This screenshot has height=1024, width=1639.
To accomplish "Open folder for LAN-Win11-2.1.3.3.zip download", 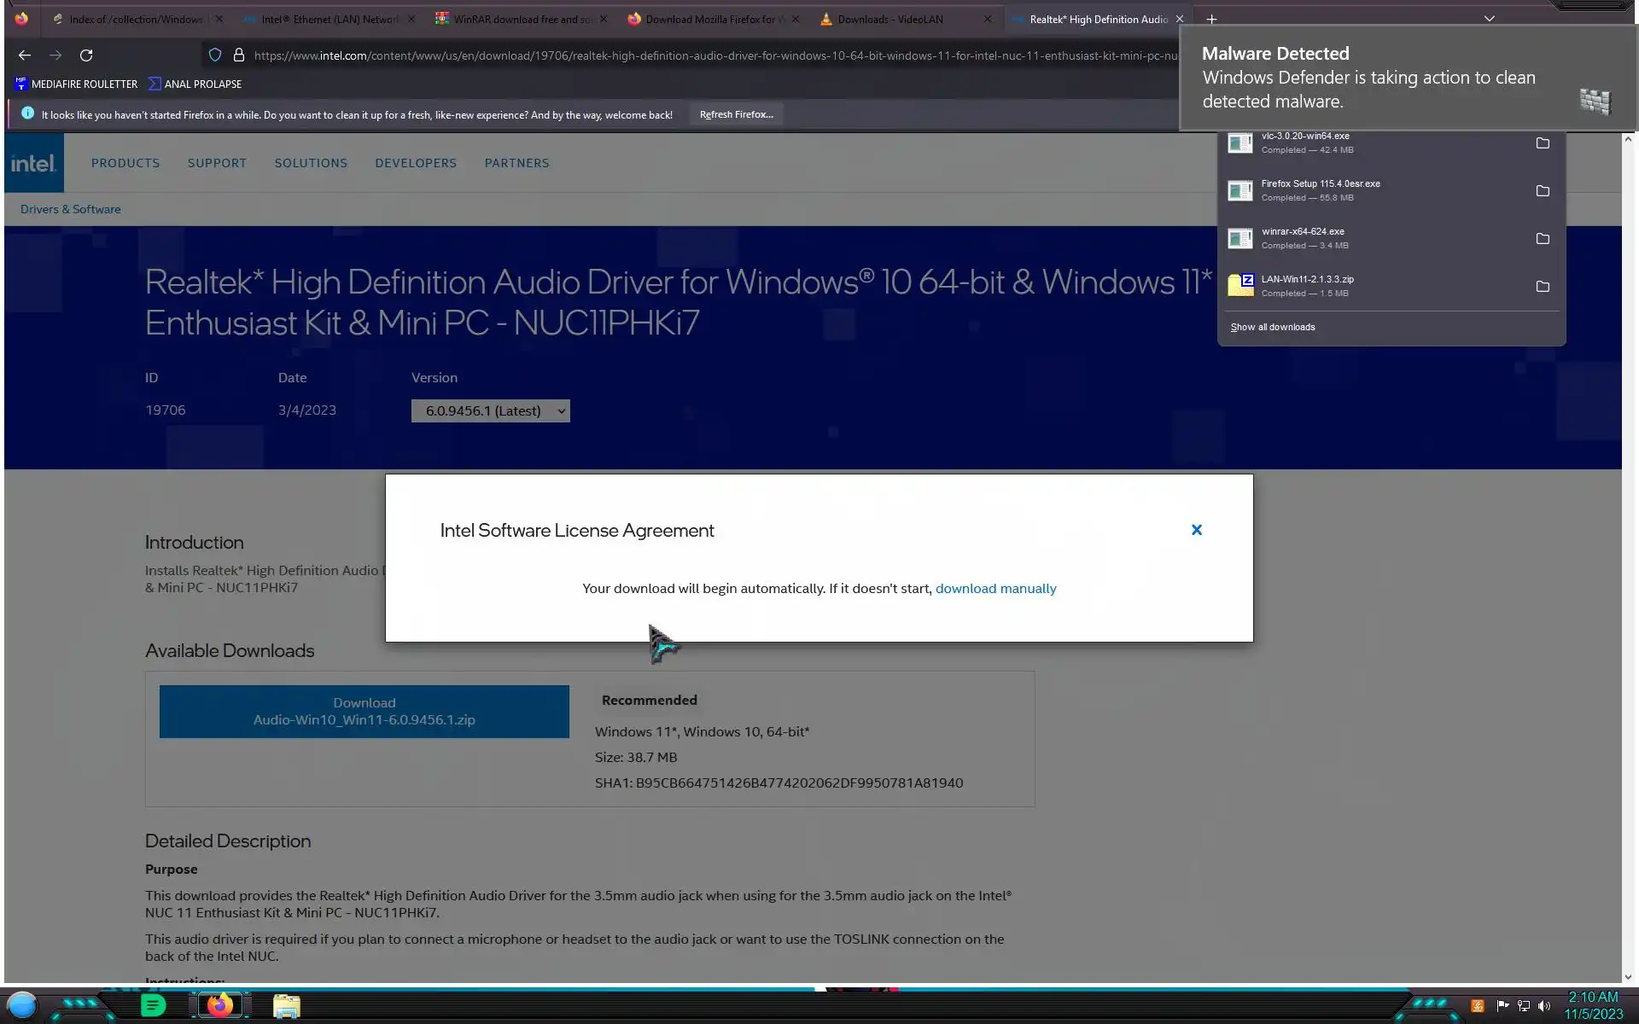I will click(1542, 287).
